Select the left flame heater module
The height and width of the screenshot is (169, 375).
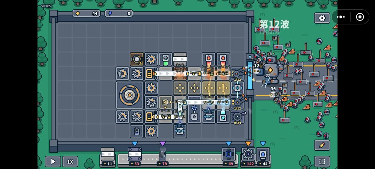[209, 59]
